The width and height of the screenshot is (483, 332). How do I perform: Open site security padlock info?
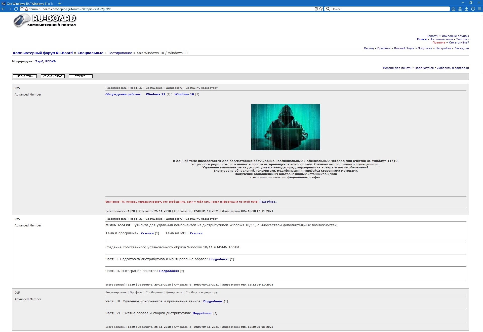[x=26, y=9]
